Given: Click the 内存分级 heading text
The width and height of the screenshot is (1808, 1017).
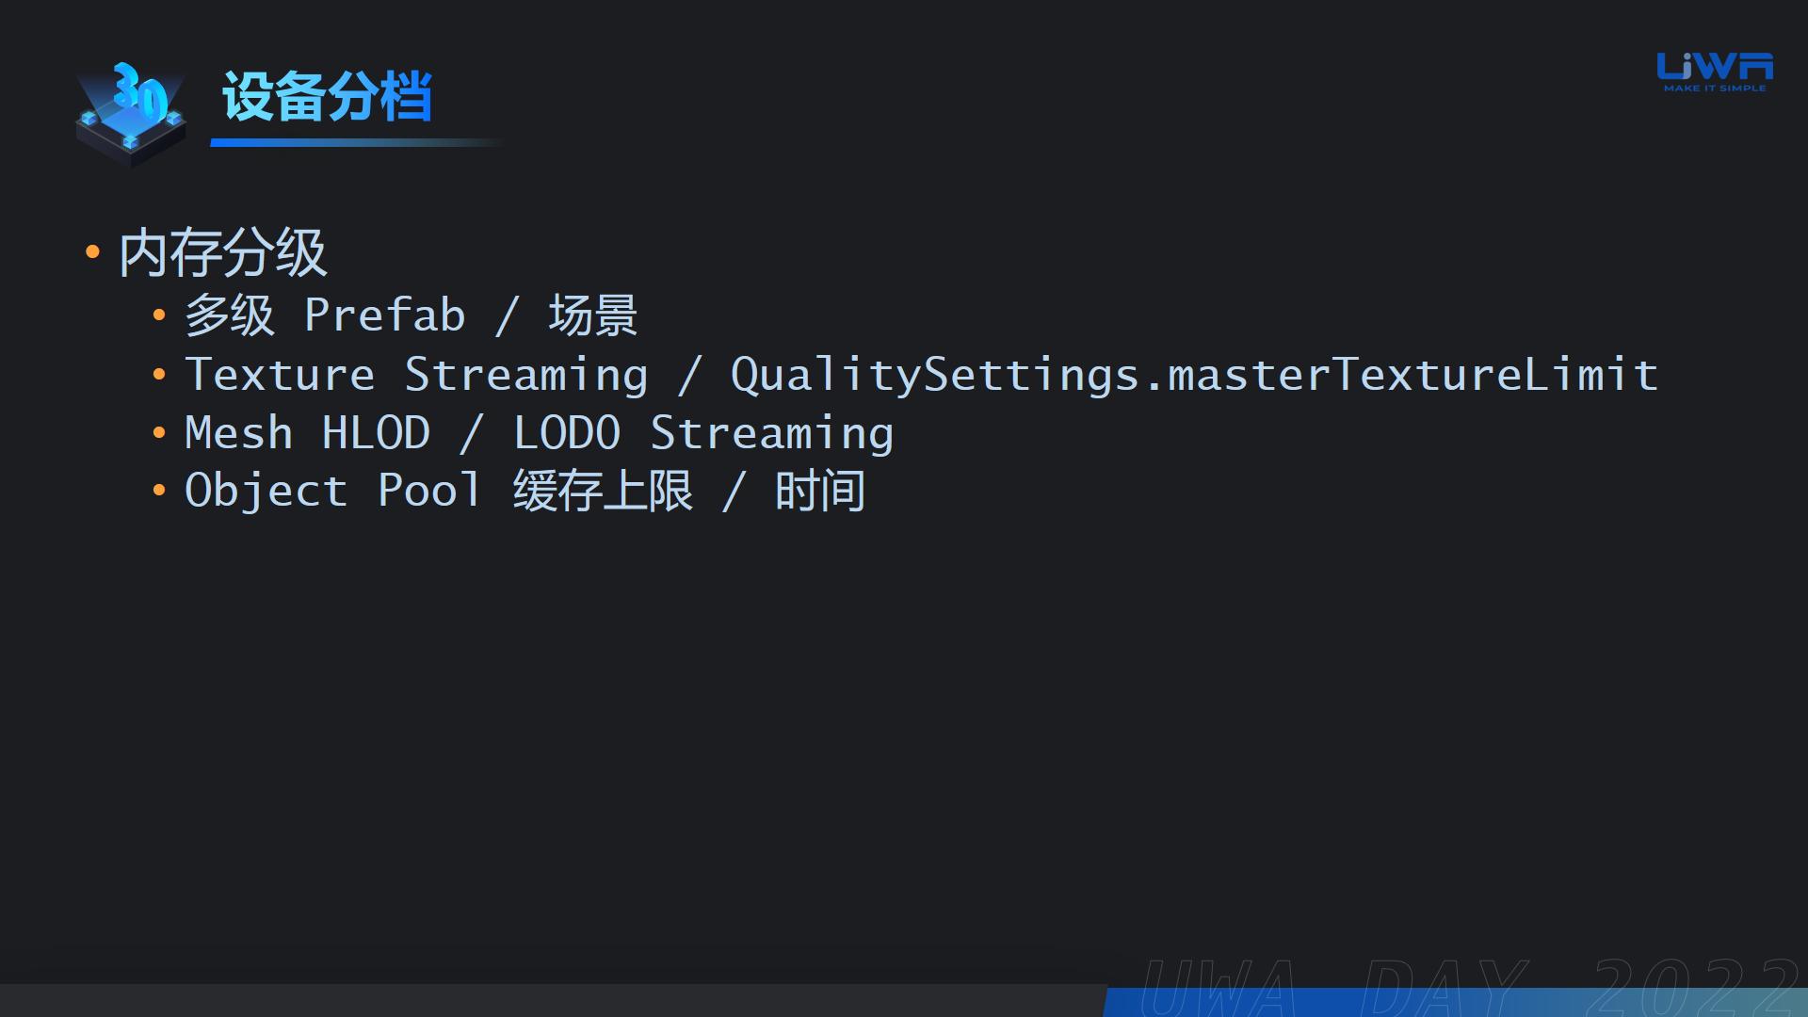Looking at the screenshot, I should [x=222, y=252].
